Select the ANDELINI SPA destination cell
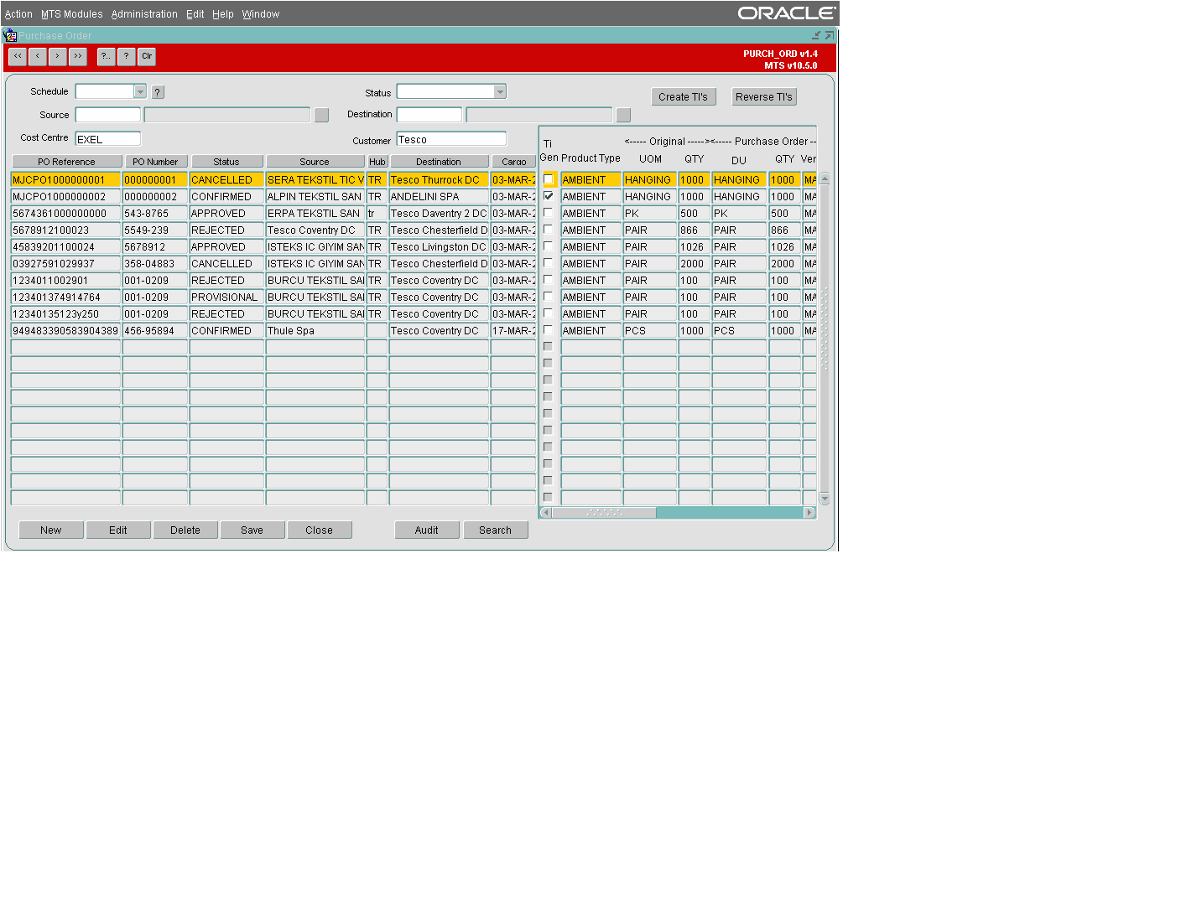 [x=439, y=196]
